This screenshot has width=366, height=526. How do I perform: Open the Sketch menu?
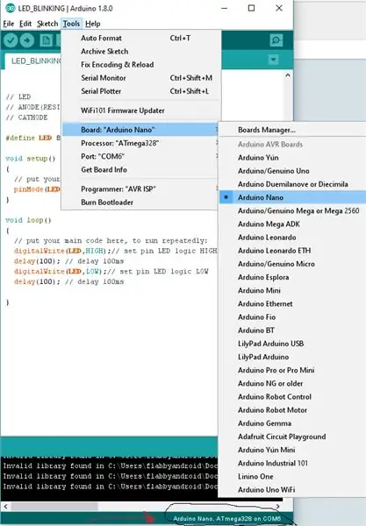click(47, 24)
